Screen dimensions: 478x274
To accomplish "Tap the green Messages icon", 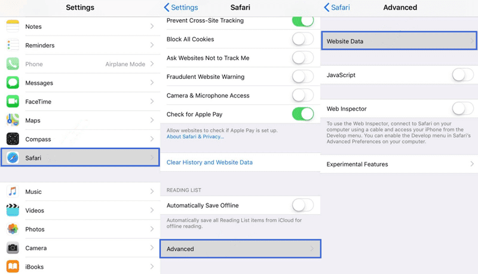I will tap(13, 83).
